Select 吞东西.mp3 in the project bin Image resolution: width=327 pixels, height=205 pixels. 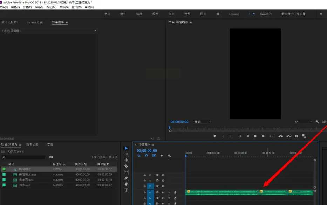click(x=26, y=179)
